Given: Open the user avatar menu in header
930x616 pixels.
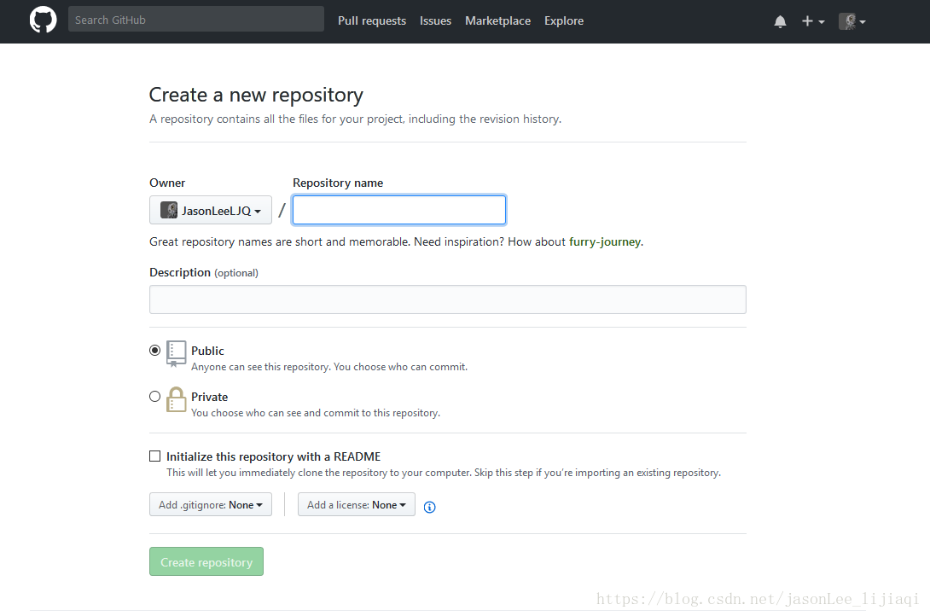Looking at the screenshot, I should click(852, 21).
